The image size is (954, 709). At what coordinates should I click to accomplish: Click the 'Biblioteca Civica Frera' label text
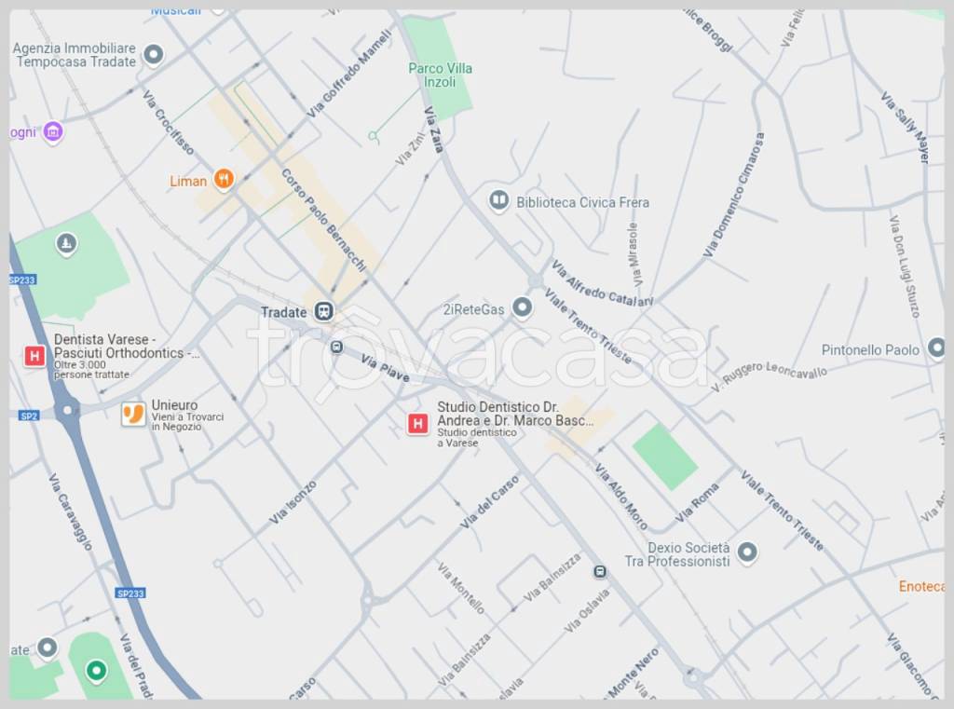[583, 203]
